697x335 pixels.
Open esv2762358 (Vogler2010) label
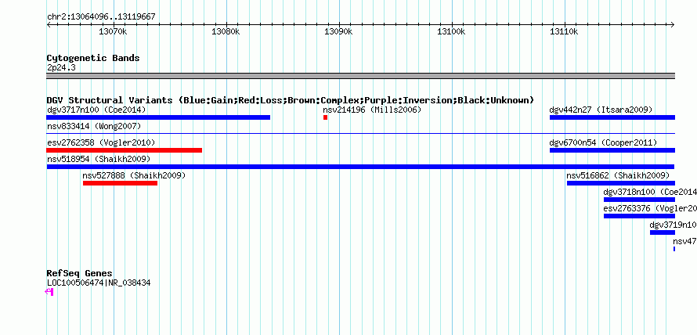pyautogui.click(x=101, y=142)
